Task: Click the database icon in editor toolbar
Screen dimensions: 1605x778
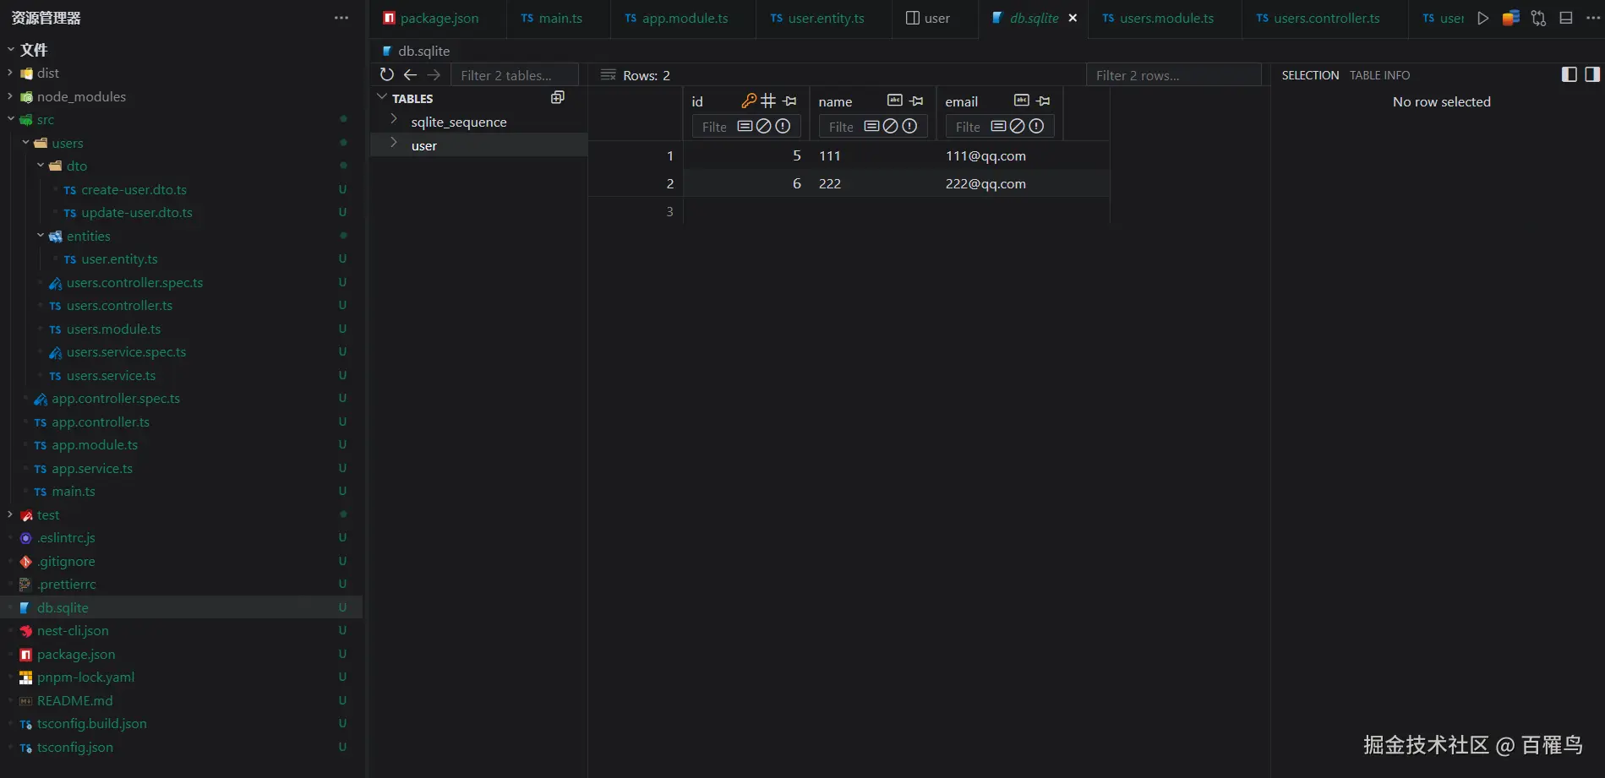Action: [1511, 18]
